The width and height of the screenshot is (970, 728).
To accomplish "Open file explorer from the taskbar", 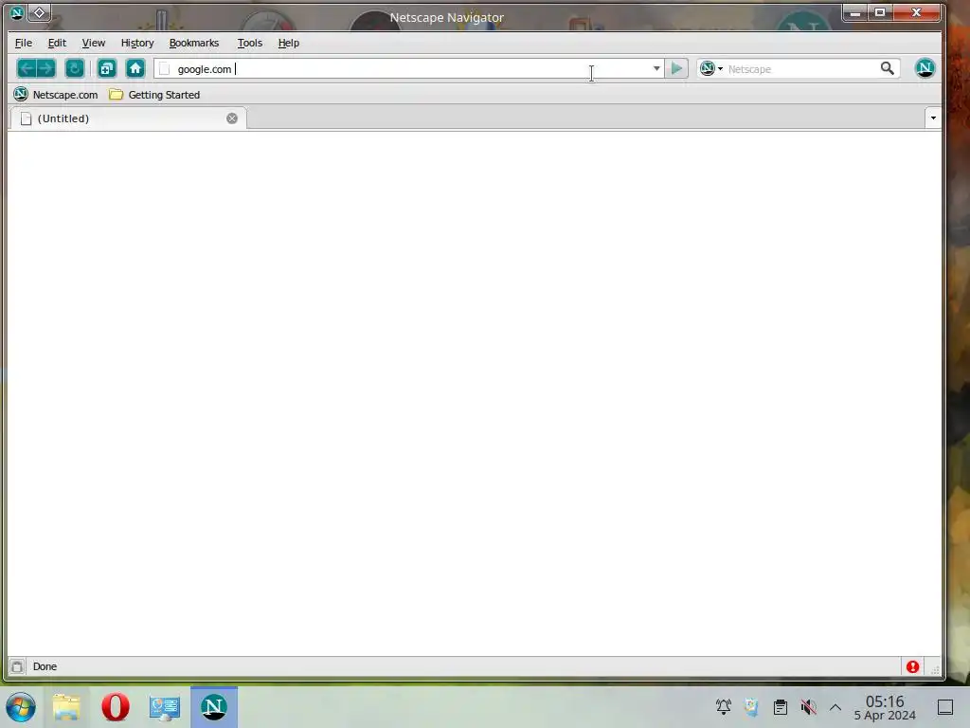I will point(66,707).
